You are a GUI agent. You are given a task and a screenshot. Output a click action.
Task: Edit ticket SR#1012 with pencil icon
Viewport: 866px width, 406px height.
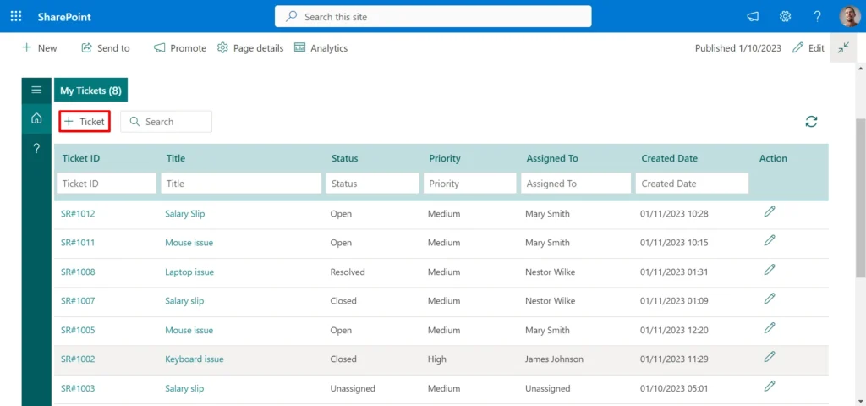point(770,211)
